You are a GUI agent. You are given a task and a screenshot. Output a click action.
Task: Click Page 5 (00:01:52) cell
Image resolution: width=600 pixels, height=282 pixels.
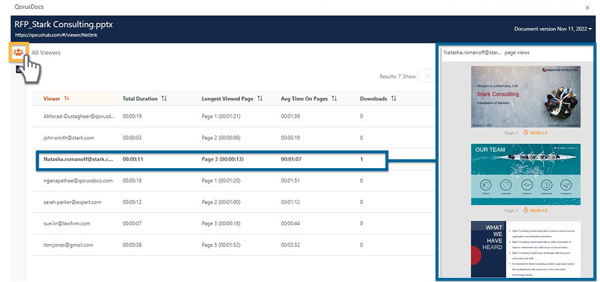[222, 245]
